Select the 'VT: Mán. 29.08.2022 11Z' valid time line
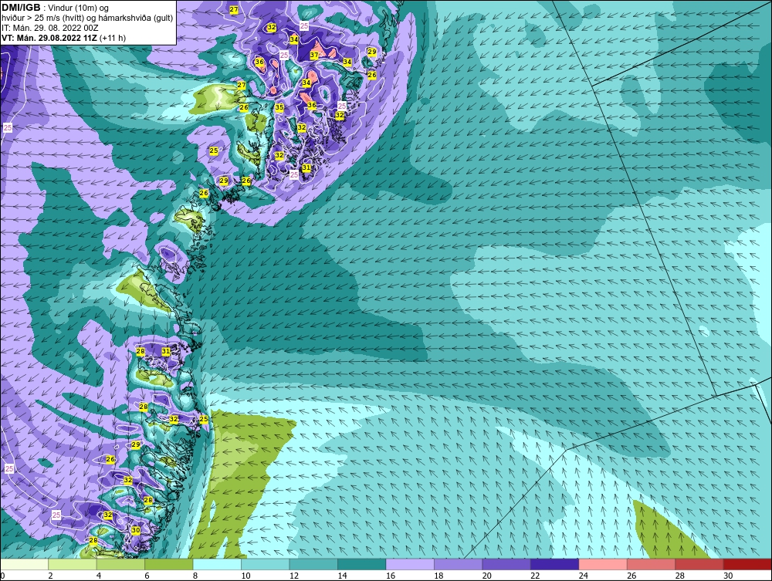 pyautogui.click(x=49, y=38)
